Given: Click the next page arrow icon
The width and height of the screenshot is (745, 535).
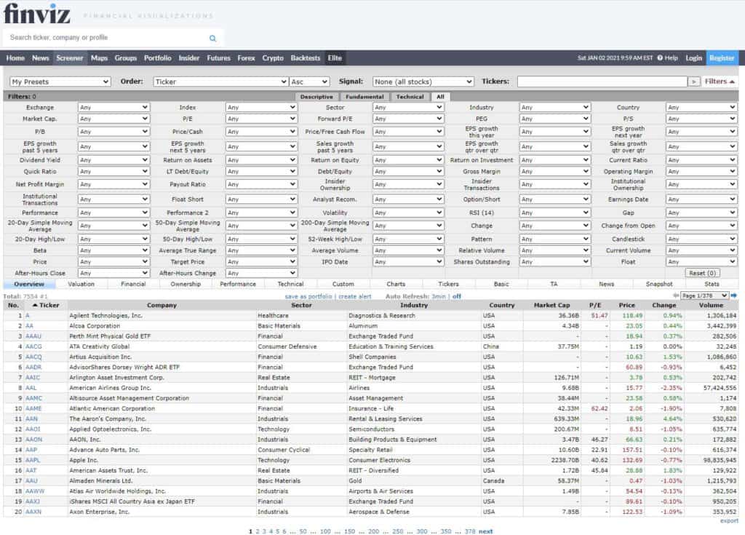Looking at the screenshot, I should click(733, 296).
